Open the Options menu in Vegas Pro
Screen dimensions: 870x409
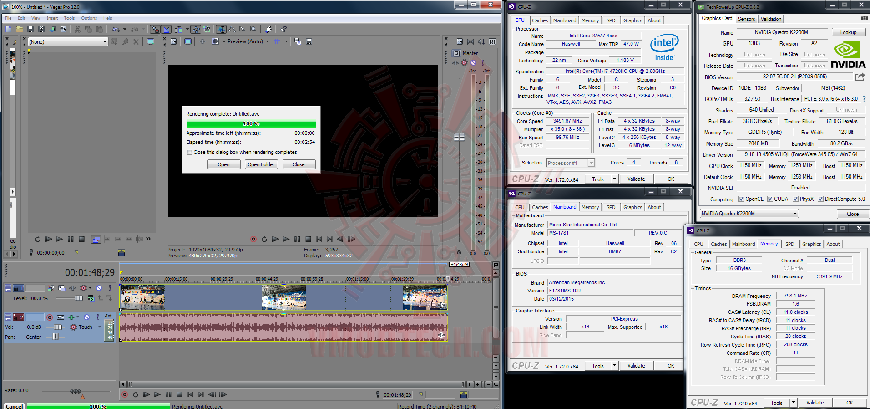(x=89, y=18)
